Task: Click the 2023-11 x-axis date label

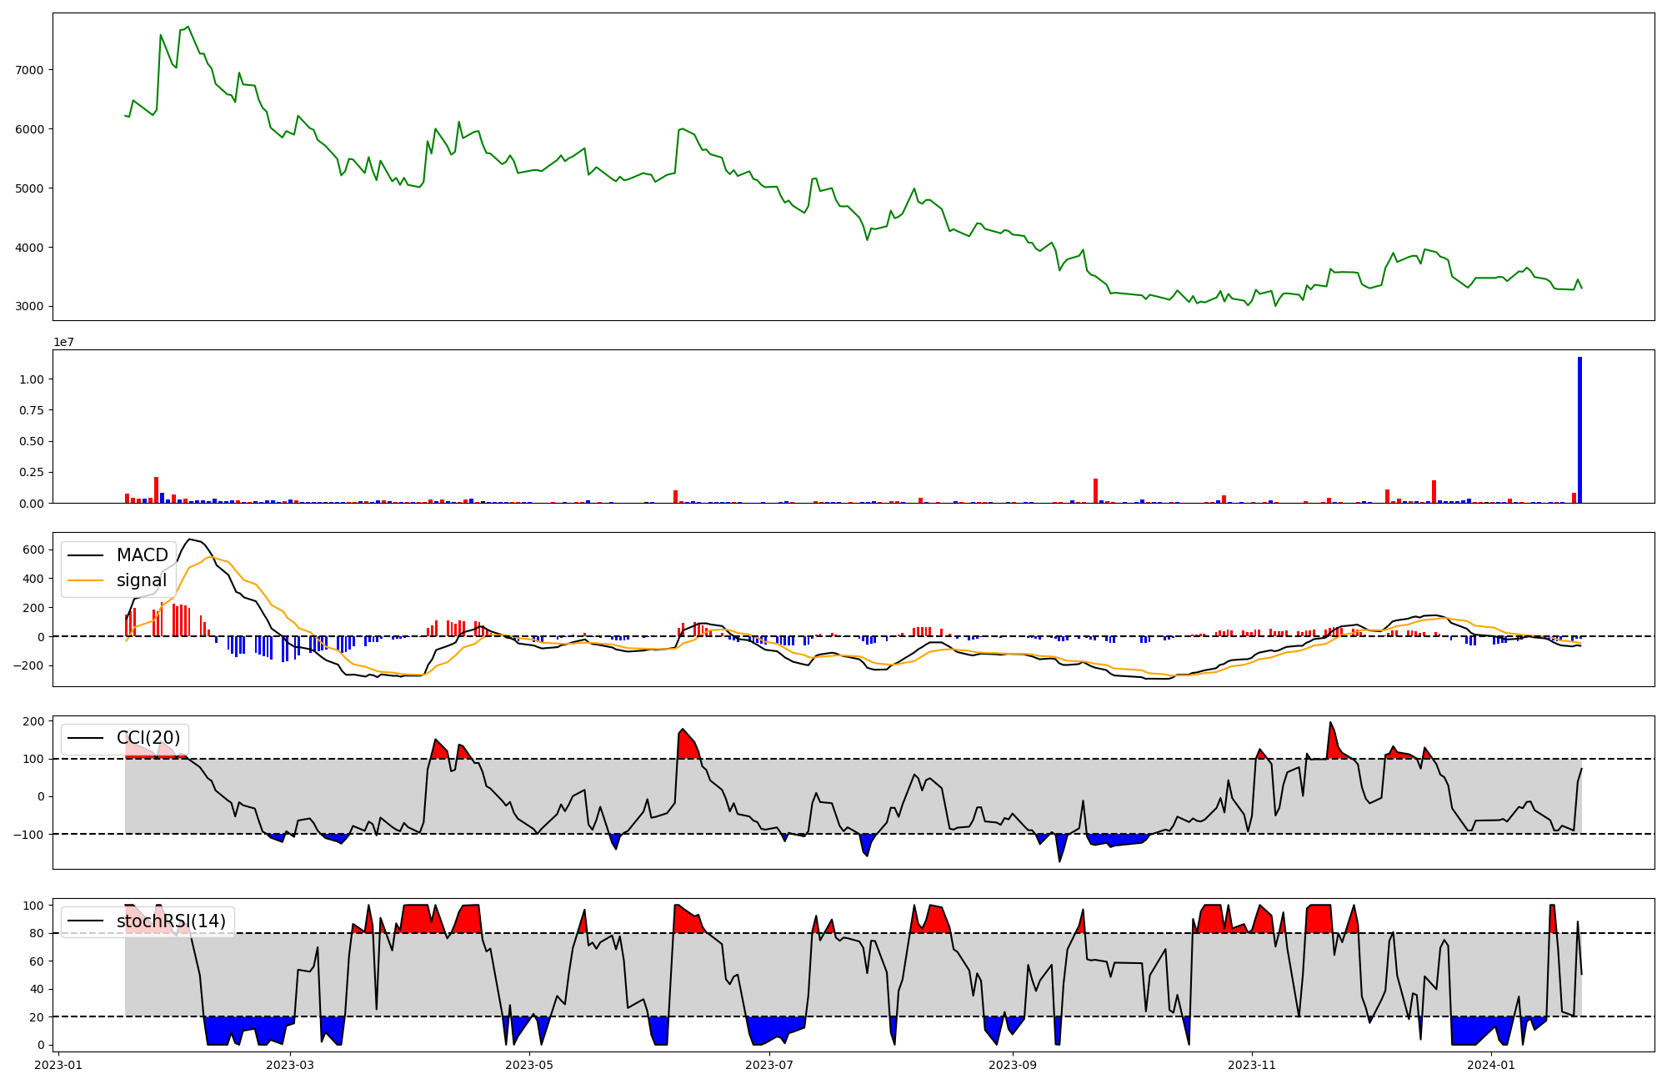Action: pos(1252,1065)
